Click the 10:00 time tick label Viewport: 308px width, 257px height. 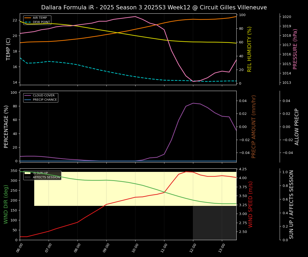point(135,248)
